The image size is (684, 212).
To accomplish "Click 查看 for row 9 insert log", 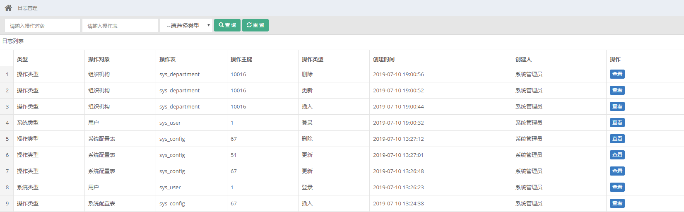I will (617, 203).
